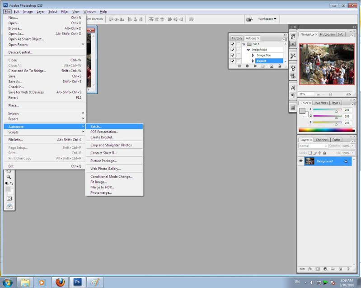
Task: Delete selected action with trash icon
Action: coord(280,66)
